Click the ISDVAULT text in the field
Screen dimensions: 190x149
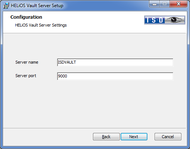[x=67, y=62]
